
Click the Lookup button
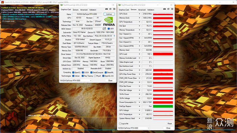point(109,14)
